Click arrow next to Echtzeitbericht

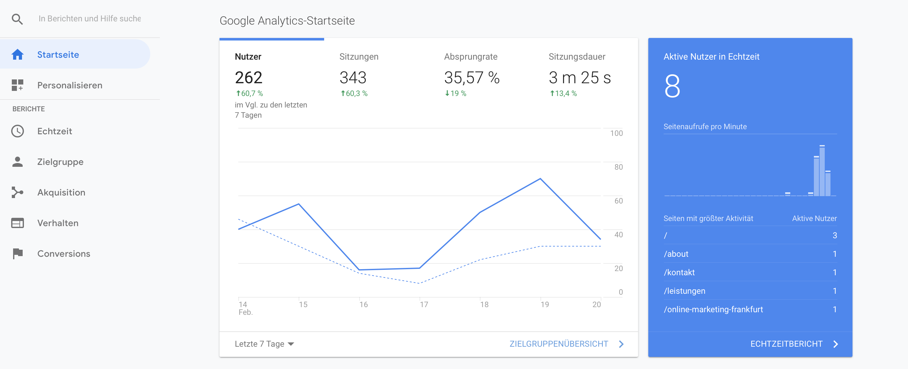[835, 344]
